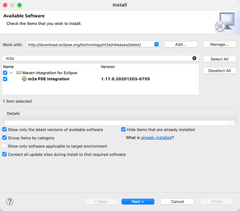This screenshot has width=240, height=211.
Task: Click the Add... button
Action: (x=181, y=44)
